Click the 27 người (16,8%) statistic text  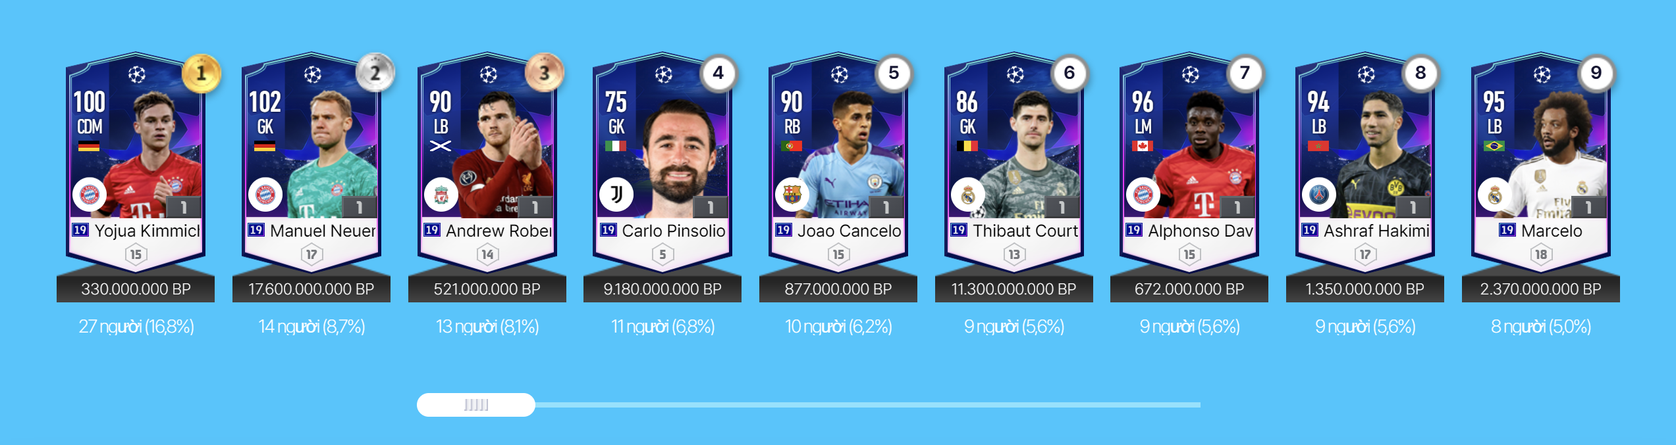(136, 327)
